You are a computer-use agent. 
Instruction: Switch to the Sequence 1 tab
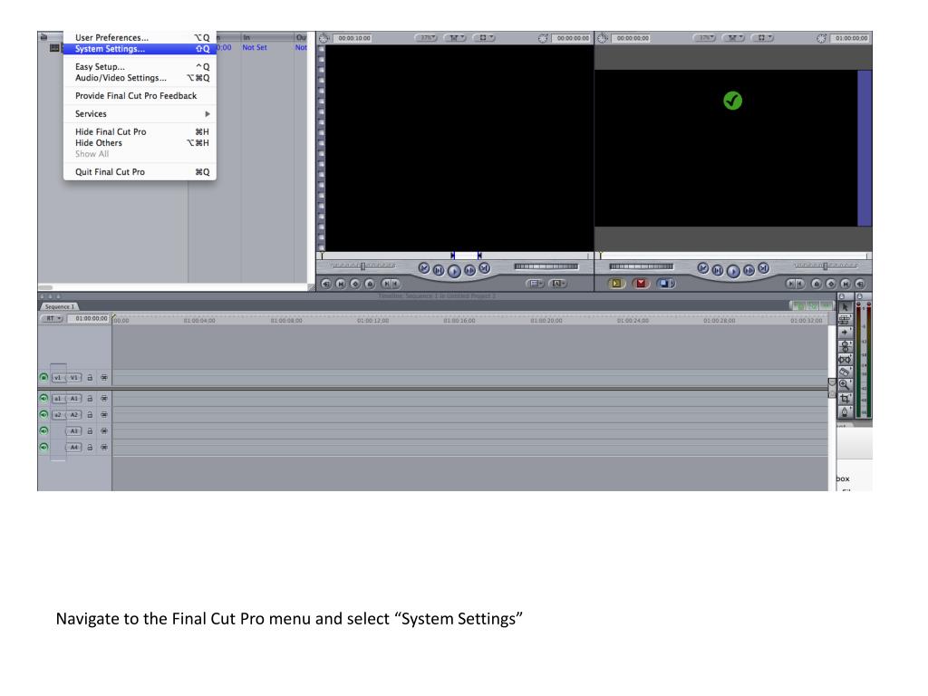pyautogui.click(x=60, y=306)
